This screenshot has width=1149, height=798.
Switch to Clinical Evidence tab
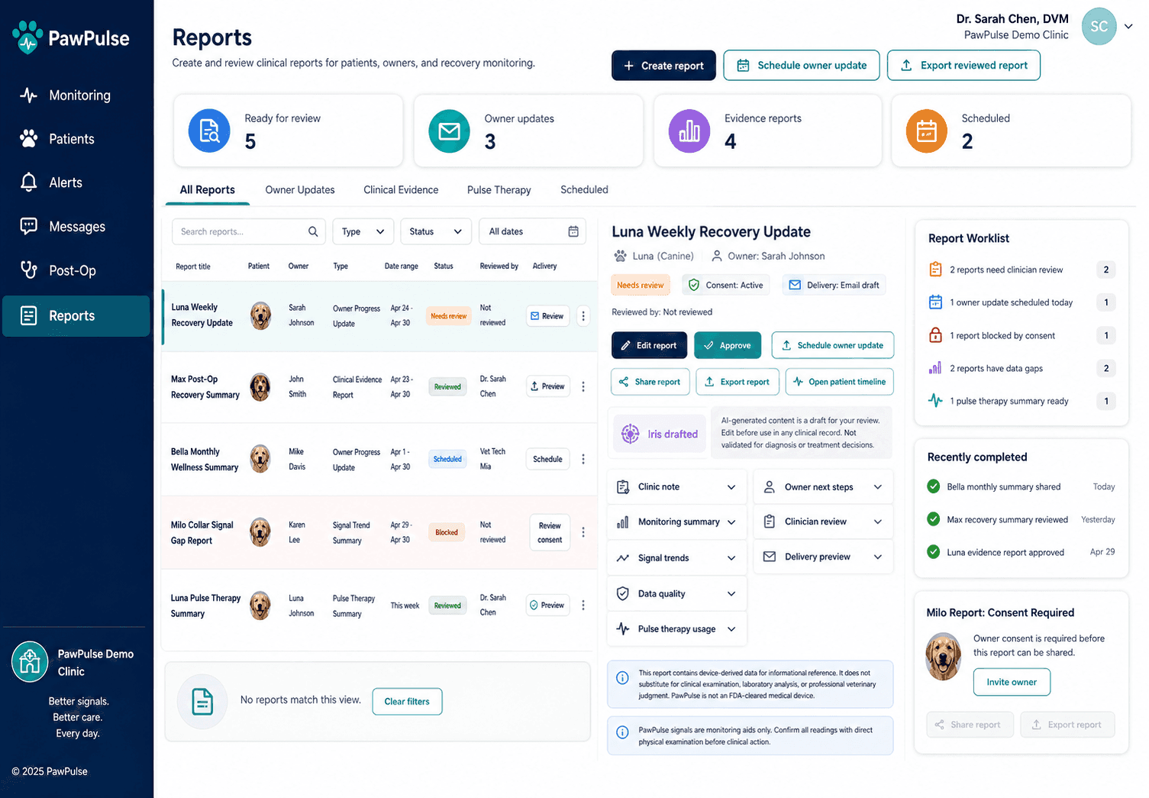(x=401, y=190)
